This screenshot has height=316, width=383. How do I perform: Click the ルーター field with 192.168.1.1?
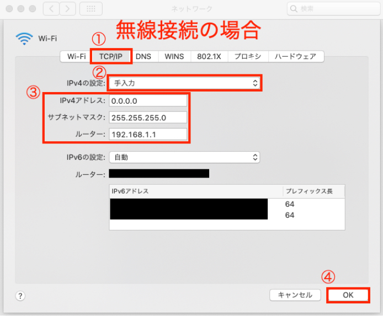(148, 135)
